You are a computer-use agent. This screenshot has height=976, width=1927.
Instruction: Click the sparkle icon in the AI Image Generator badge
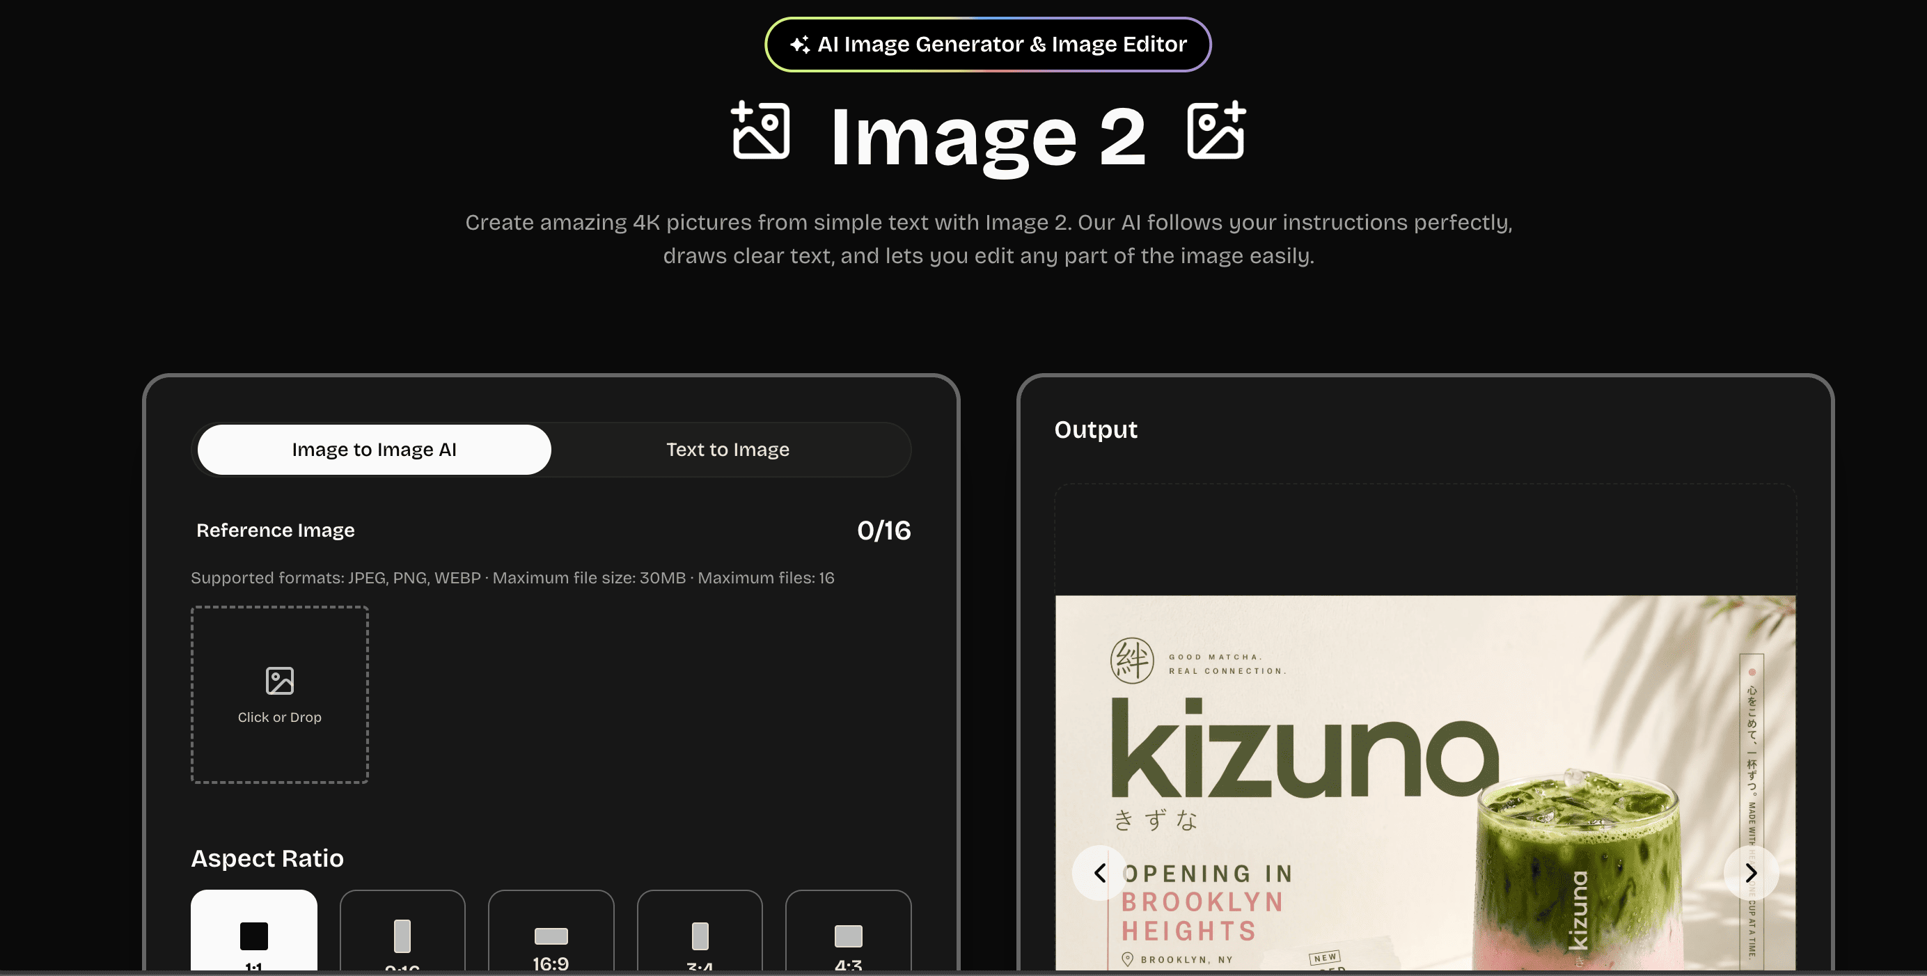(x=799, y=45)
